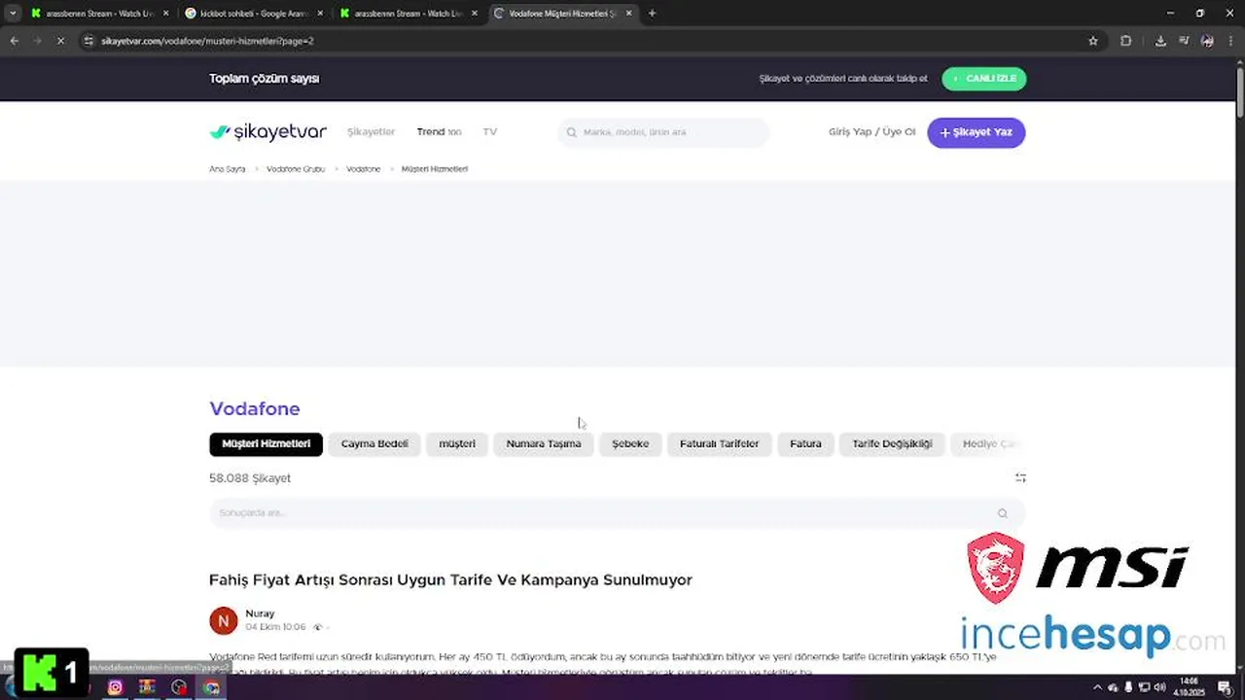
Task: Open Instagram from the taskbar
Action: point(115,687)
